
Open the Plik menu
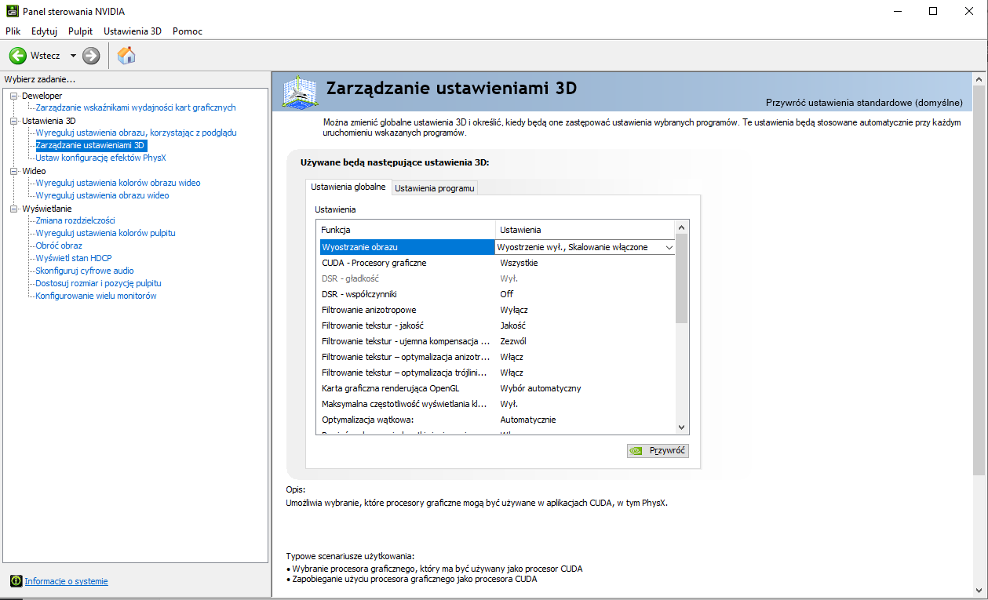coord(13,31)
